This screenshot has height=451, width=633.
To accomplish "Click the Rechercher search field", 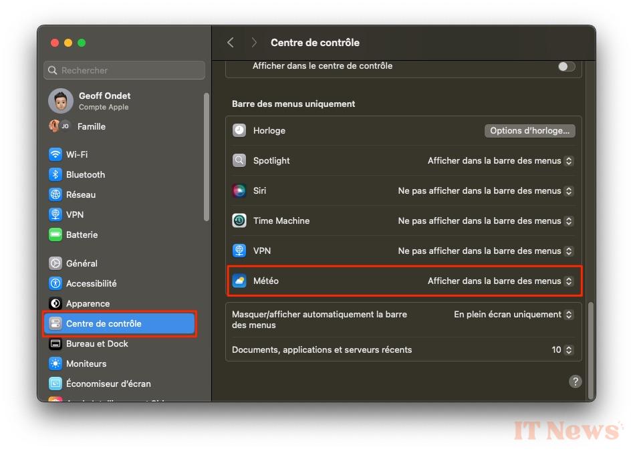I will pos(124,70).
